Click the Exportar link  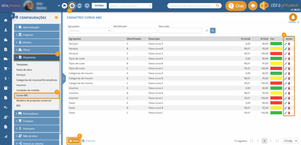coord(89,141)
